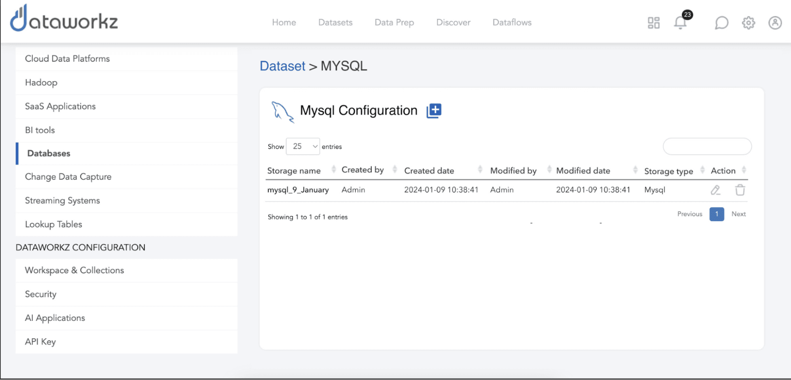This screenshot has width=791, height=380.
Task: Sort table by Modified by column
Action: 513,171
